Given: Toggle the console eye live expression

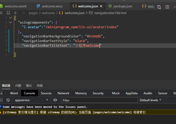Looking at the screenshot, I should tap(55, 100).
